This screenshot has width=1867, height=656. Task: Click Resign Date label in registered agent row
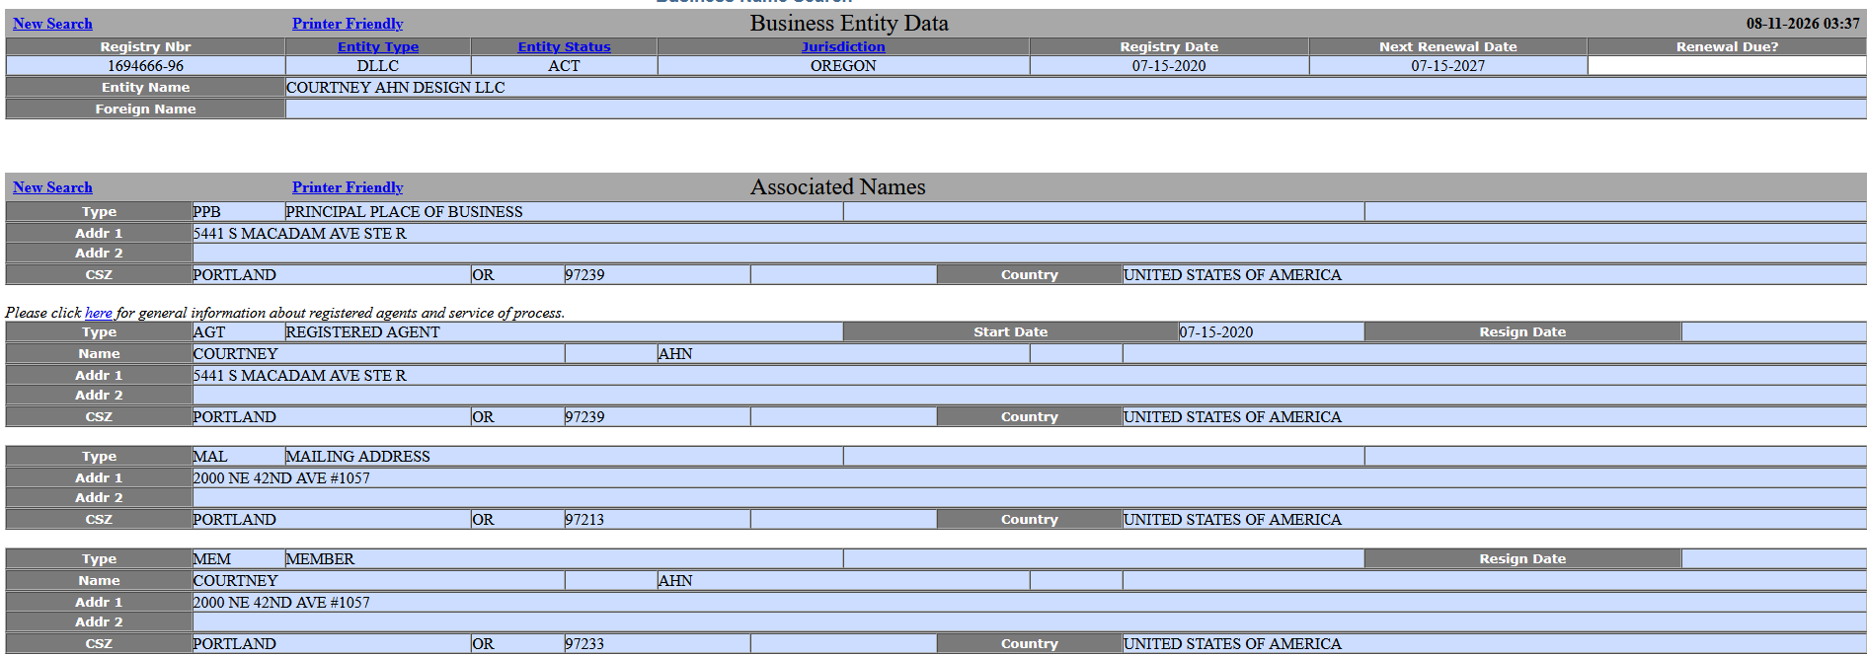(x=1522, y=332)
